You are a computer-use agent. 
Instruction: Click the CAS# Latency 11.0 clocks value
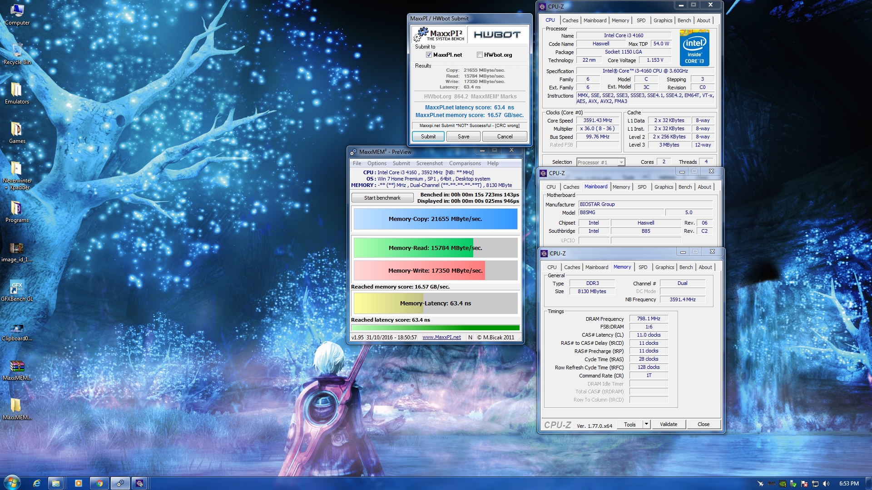[648, 335]
